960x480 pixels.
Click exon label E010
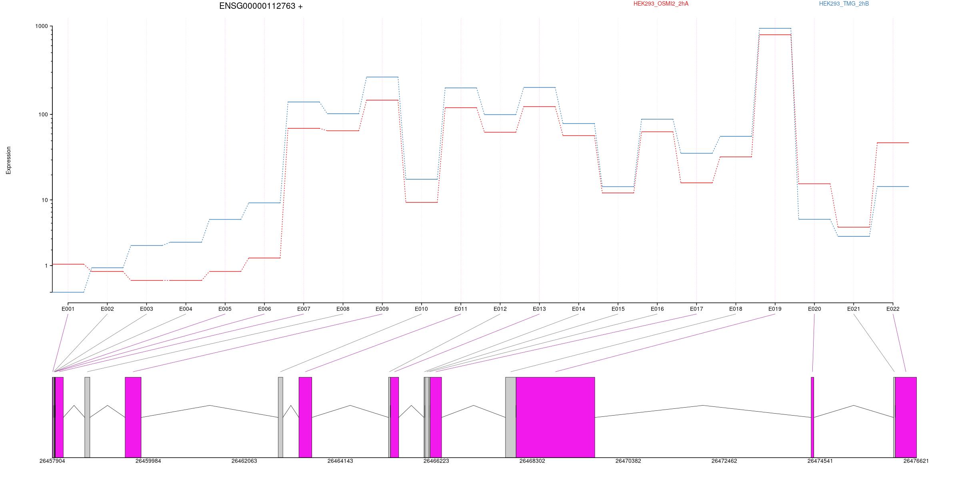421,309
